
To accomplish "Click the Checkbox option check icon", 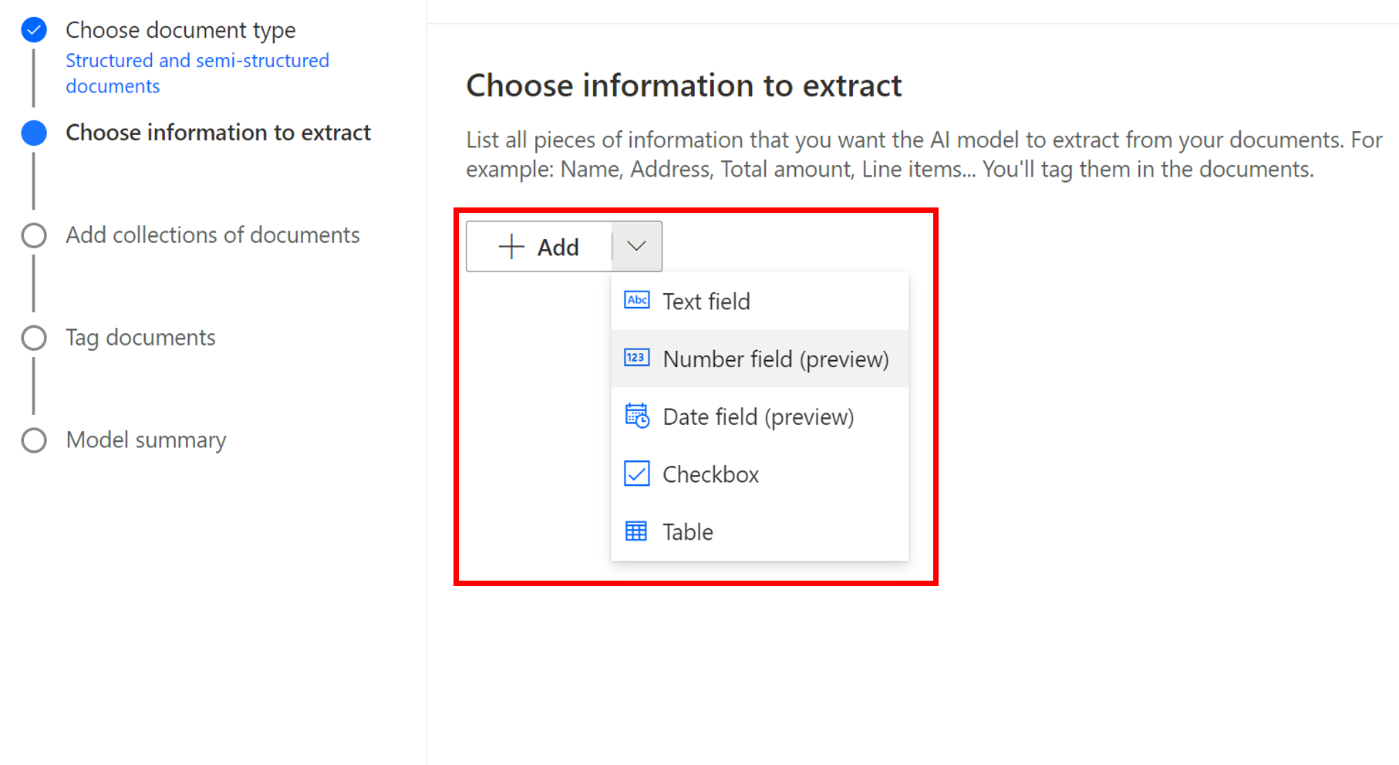I will click(636, 473).
